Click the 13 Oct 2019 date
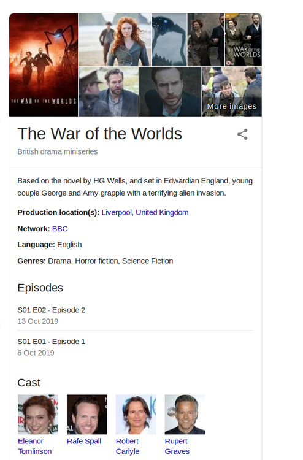Image resolution: width=303 pixels, height=460 pixels. (x=38, y=321)
